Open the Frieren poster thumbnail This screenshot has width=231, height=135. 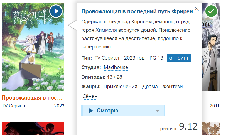click(x=33, y=47)
